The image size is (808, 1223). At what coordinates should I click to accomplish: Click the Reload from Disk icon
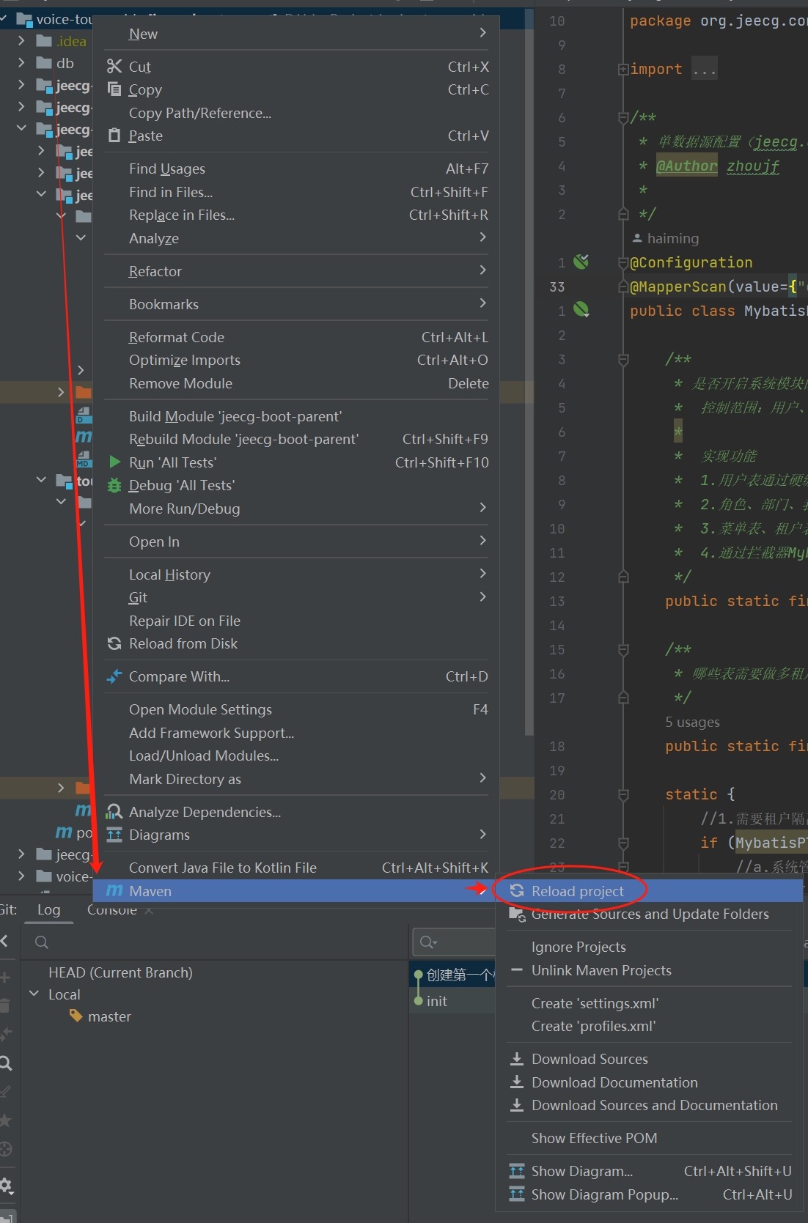pyautogui.click(x=114, y=643)
